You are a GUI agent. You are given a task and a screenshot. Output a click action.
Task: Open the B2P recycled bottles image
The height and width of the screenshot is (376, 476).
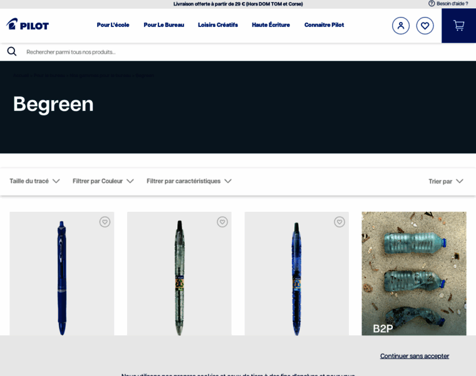[413, 273]
